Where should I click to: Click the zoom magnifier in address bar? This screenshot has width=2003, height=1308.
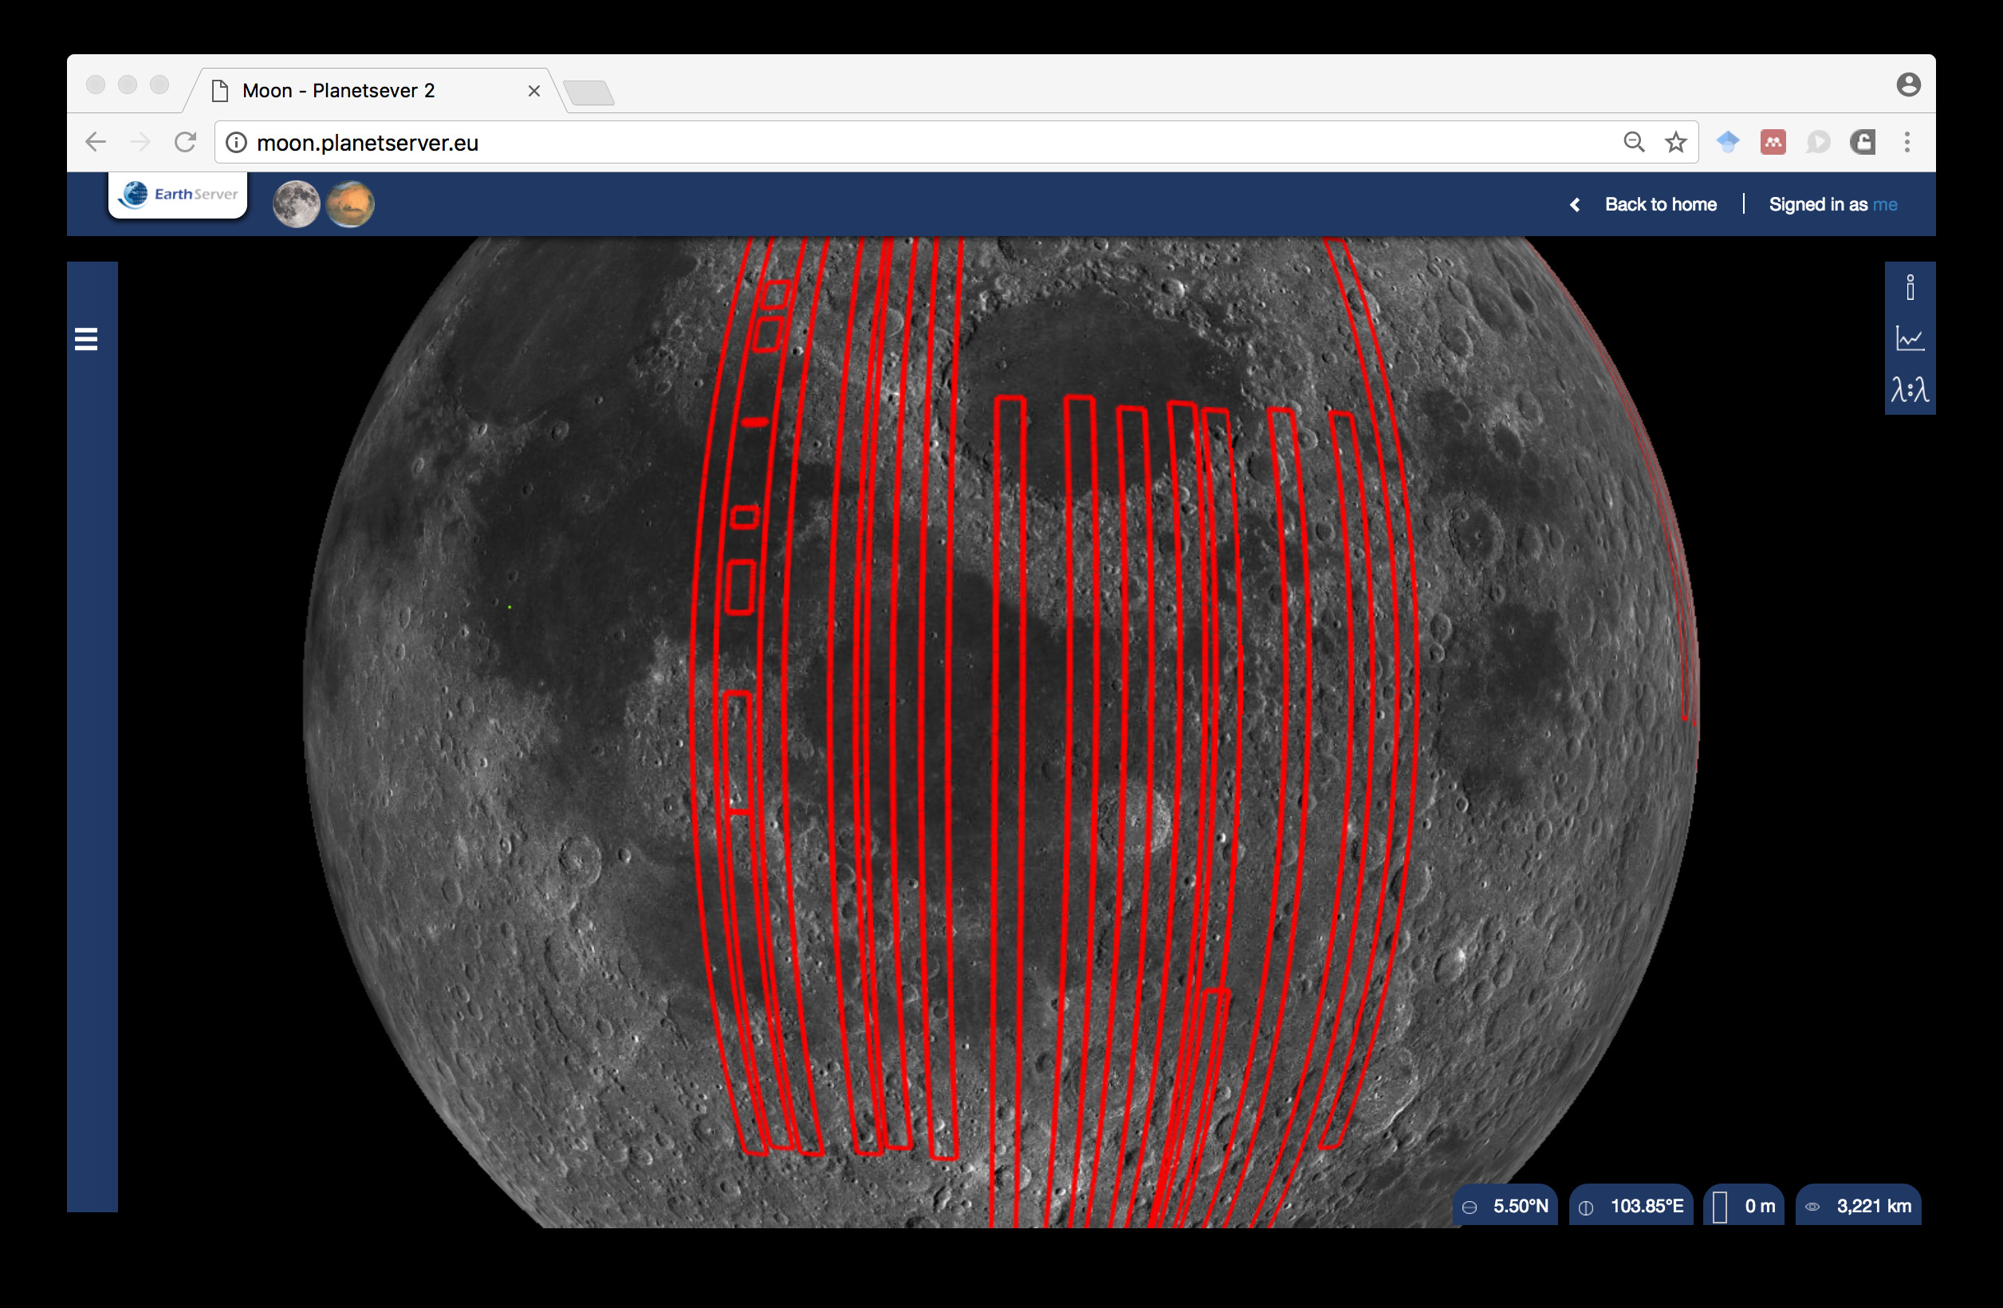tap(1634, 142)
